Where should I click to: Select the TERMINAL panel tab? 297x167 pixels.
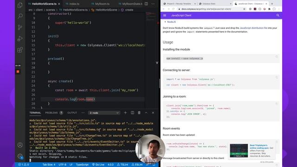35,113
